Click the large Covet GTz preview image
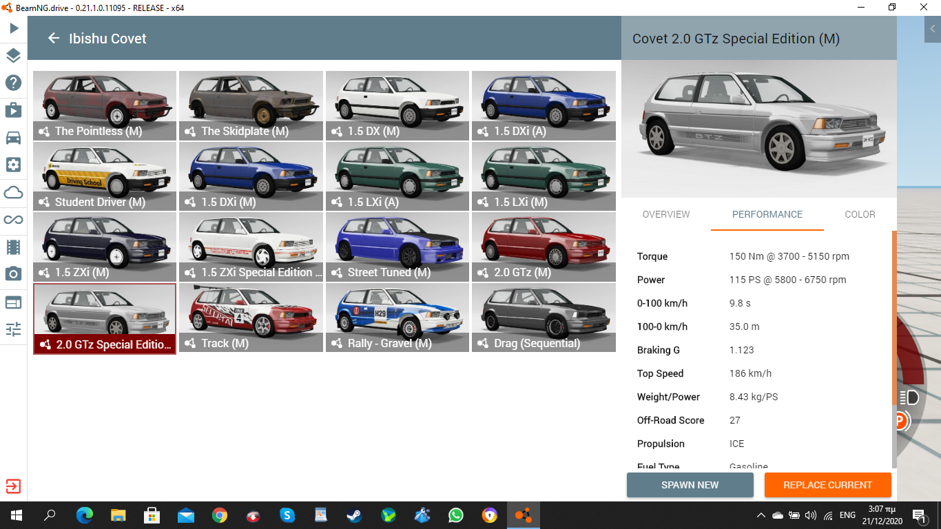Screen dimensions: 941x529 [759, 129]
